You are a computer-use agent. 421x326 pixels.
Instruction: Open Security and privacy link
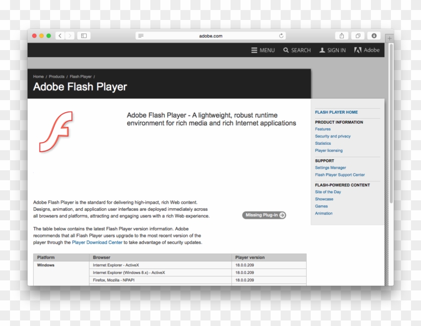coord(333,136)
